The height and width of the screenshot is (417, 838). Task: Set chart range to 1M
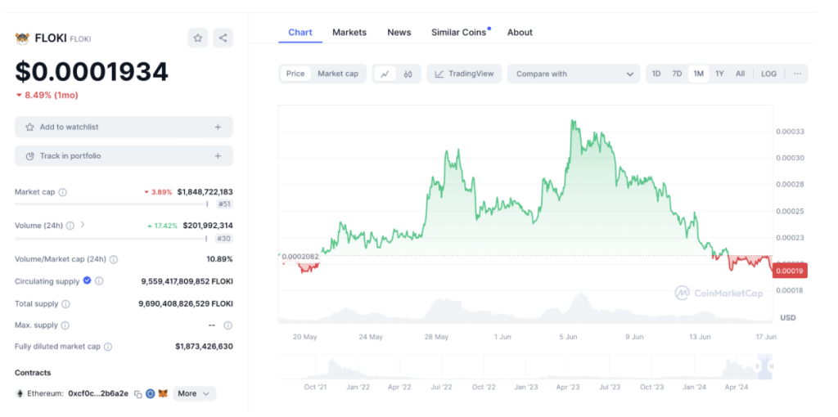(x=699, y=74)
